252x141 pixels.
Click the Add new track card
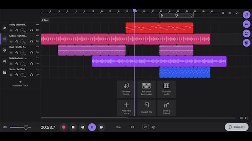click(126, 108)
